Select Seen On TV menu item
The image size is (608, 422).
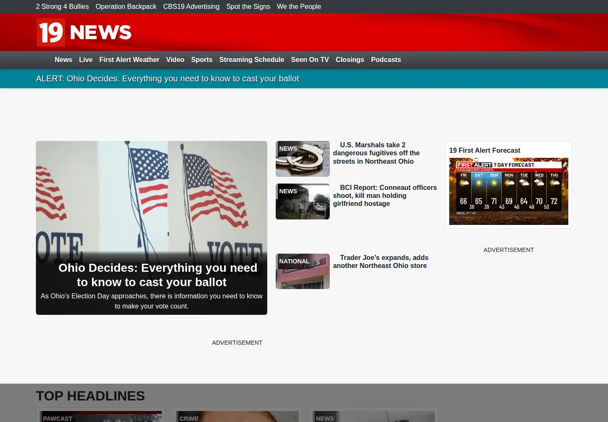point(310,60)
